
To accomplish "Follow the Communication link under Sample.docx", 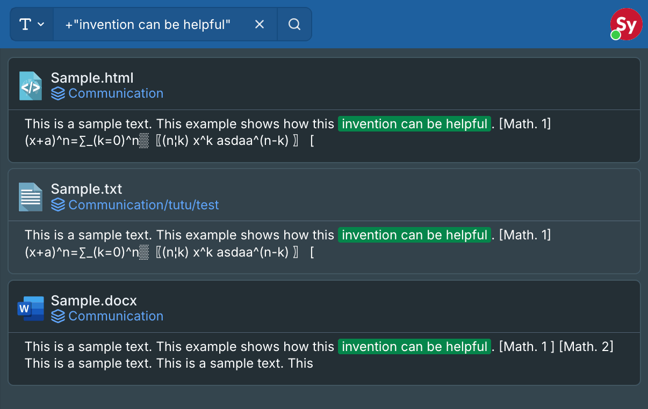I will (x=116, y=316).
